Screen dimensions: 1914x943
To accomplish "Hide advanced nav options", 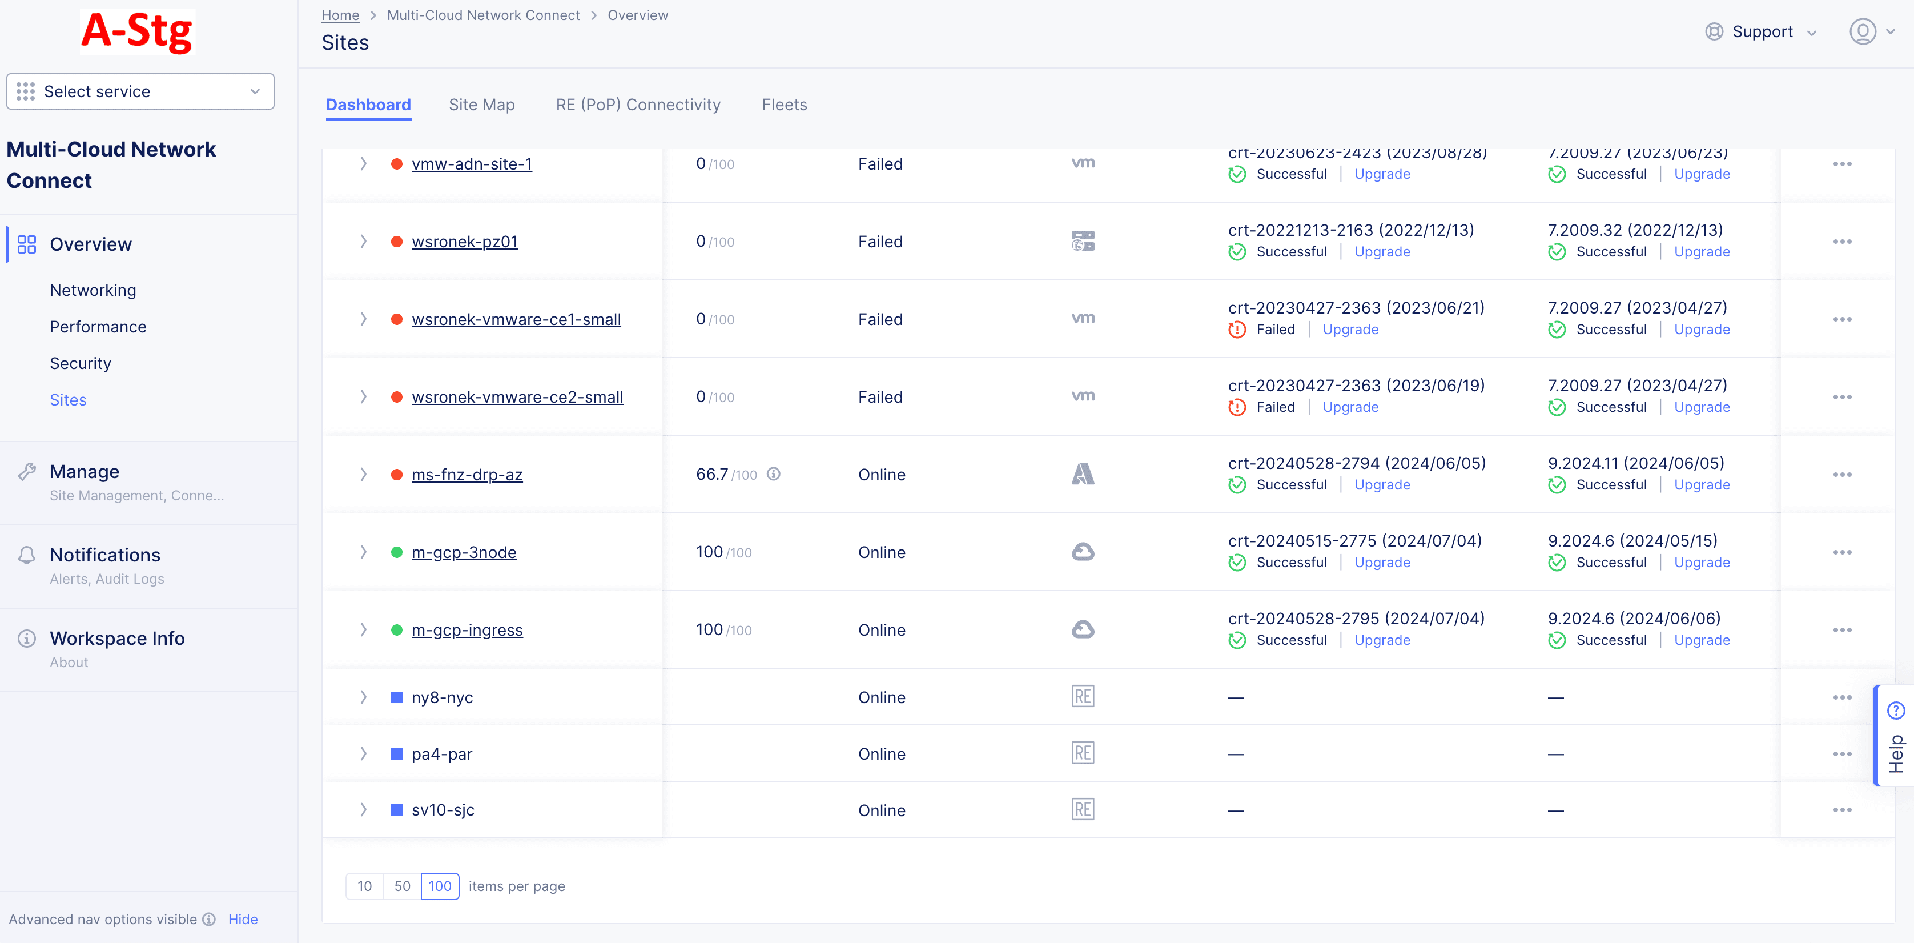I will tap(243, 919).
